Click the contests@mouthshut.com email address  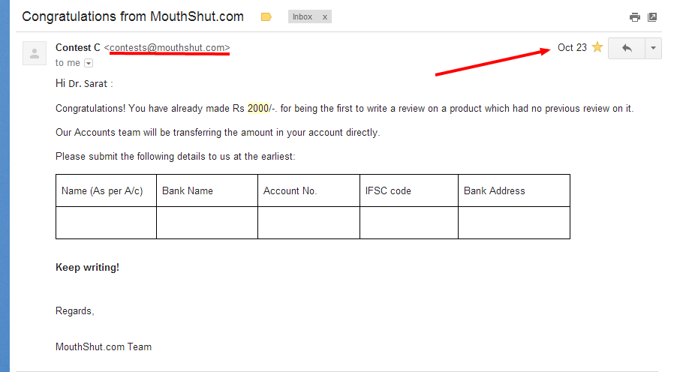pos(167,48)
